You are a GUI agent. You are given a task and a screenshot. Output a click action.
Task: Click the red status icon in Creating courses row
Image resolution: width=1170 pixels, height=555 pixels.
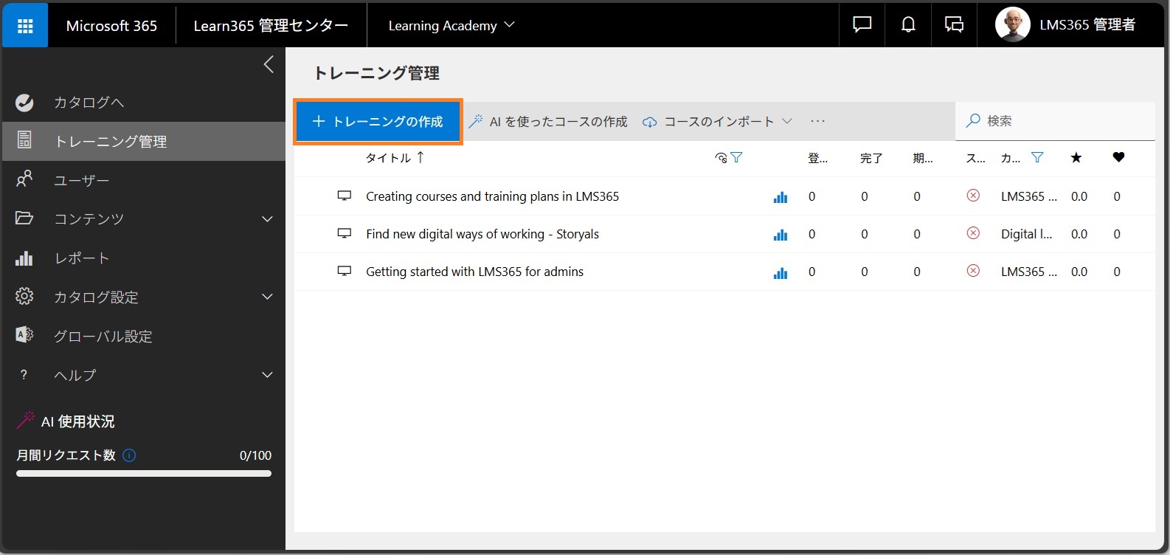click(x=973, y=196)
